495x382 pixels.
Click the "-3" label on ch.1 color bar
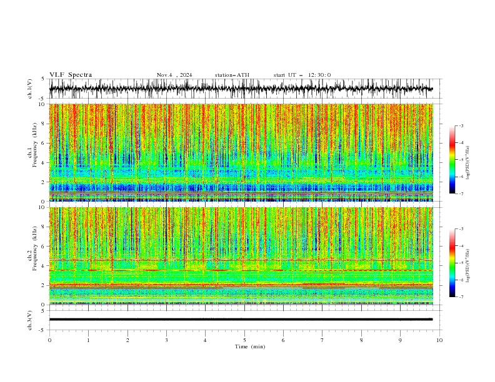click(x=461, y=126)
